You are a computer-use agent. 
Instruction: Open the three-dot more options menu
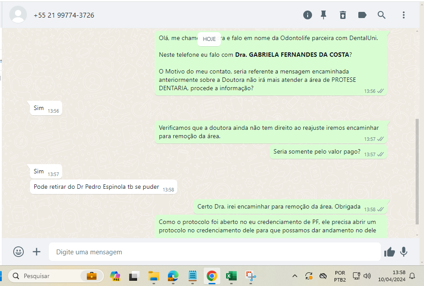403,15
